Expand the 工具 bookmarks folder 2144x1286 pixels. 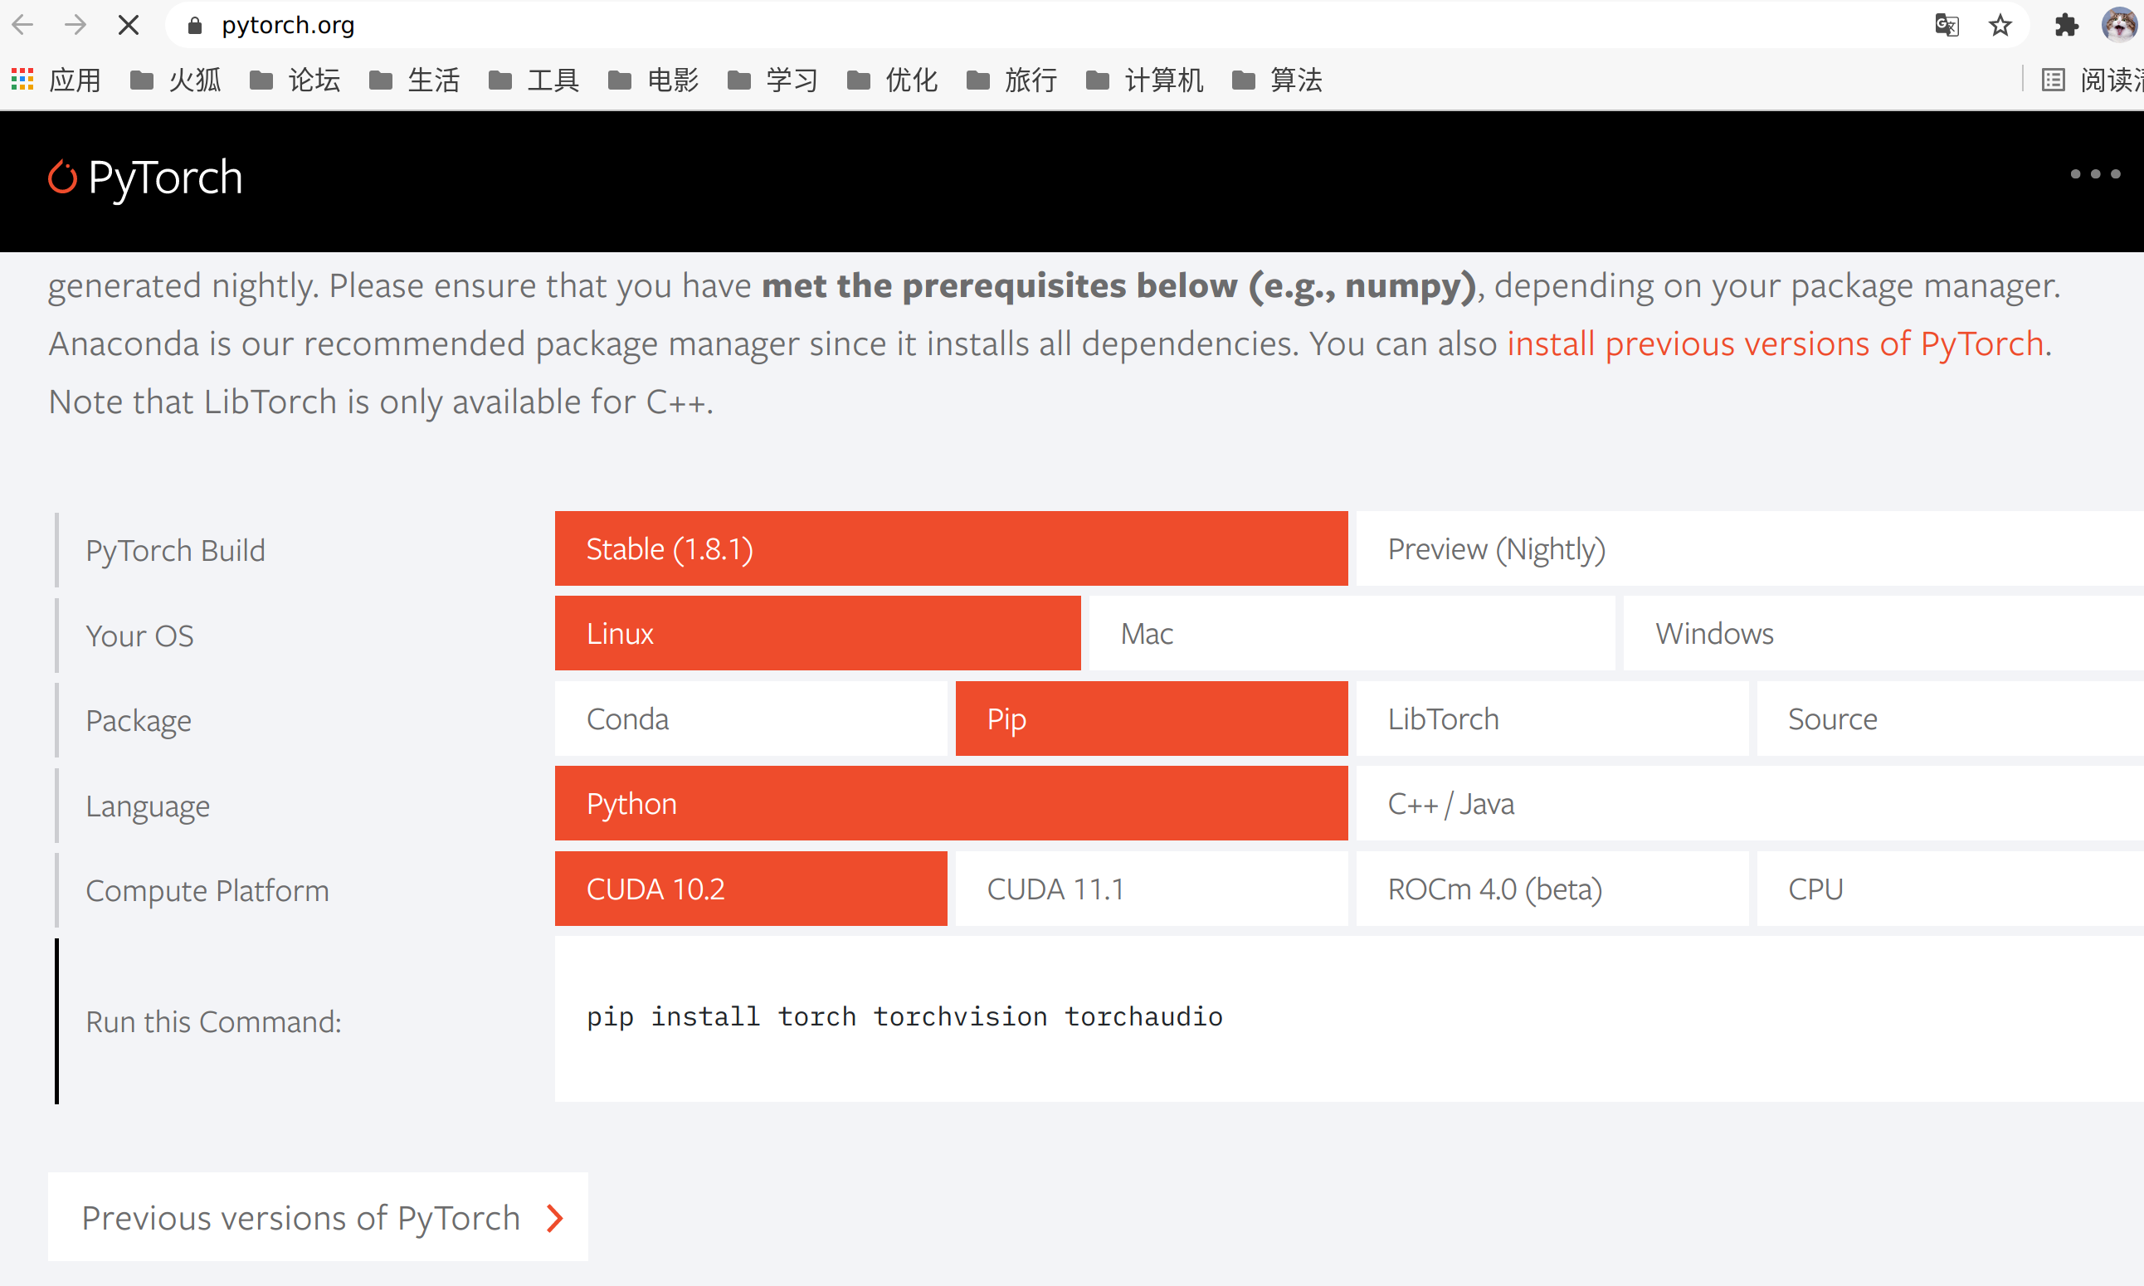click(534, 80)
